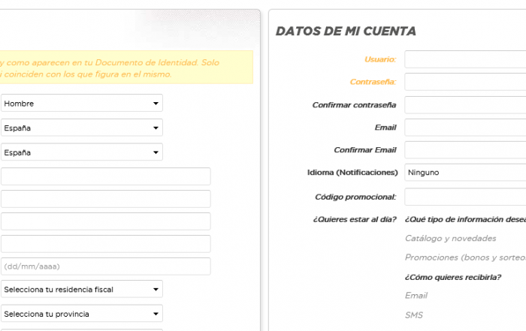This screenshot has height=331, width=526.
Task: Click the Usuario input field
Action: [x=465, y=59]
